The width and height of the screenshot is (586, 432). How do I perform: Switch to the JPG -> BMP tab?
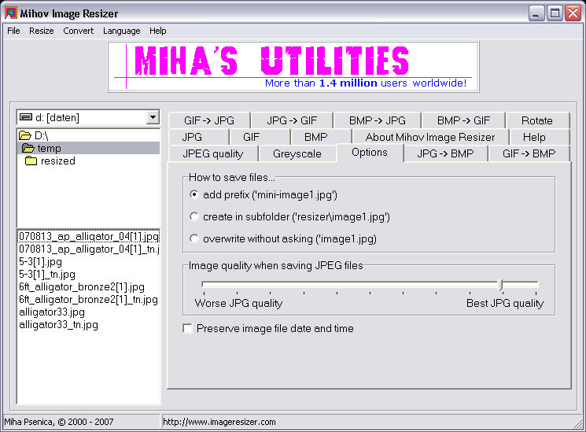point(445,153)
